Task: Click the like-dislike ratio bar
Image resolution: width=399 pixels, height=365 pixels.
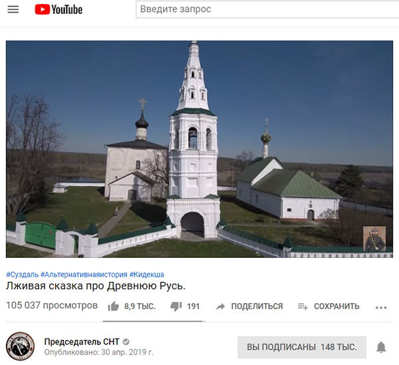Action: point(154,321)
